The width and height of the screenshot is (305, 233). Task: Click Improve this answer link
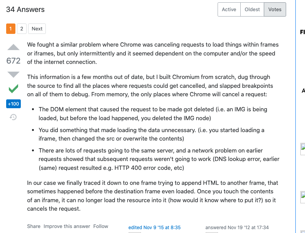pyautogui.click(x=67, y=226)
